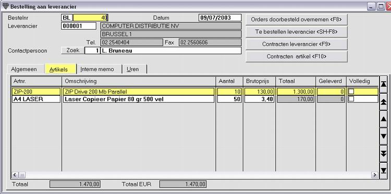Click supplier name COMPUTER DISTRIBUTIE NV field
Image resolution: width=391 pixels, height=194 pixels.
171,26
